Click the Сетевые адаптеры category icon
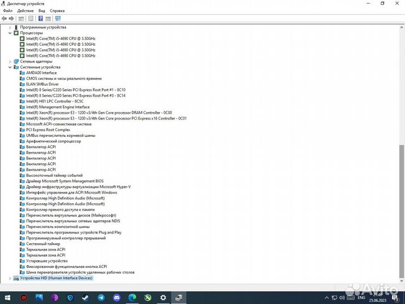 [16, 61]
